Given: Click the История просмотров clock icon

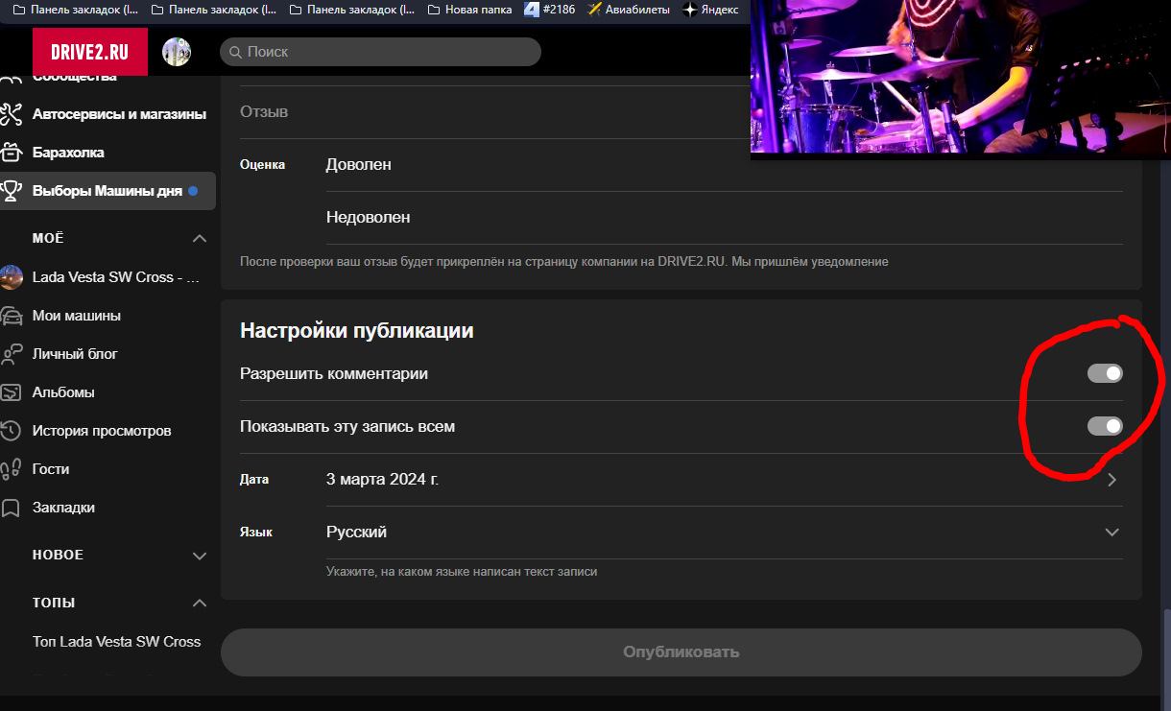Looking at the screenshot, I should tap(11, 431).
